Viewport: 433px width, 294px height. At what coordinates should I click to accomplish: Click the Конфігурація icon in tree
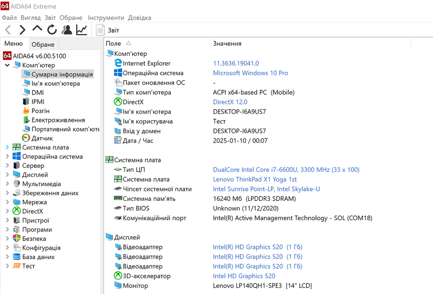pyautogui.click(x=16, y=248)
